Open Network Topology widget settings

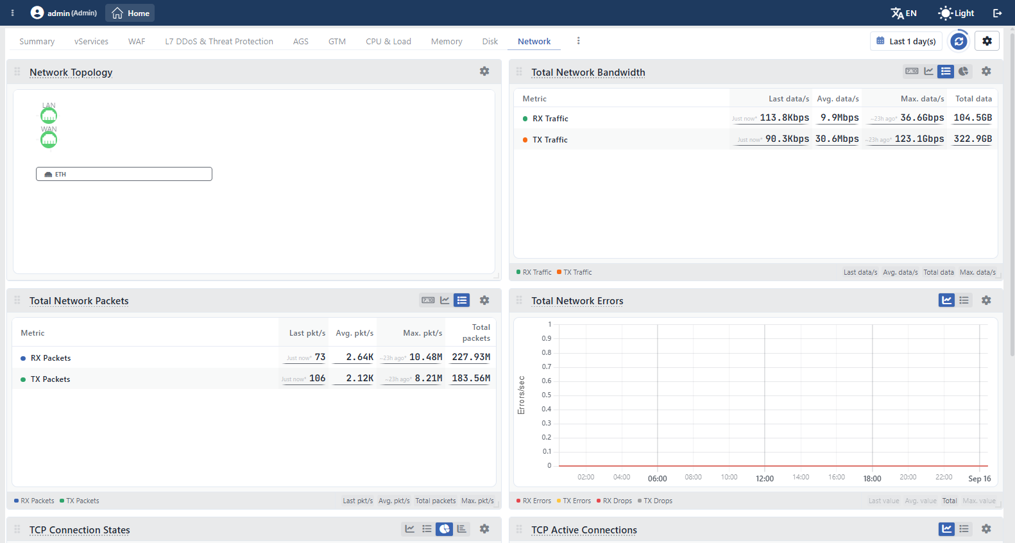(x=484, y=71)
